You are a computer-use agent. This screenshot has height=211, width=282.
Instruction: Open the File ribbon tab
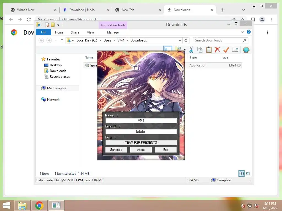click(44, 32)
